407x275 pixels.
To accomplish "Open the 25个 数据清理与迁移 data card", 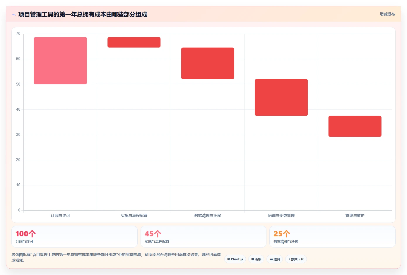I will tap(332, 237).
